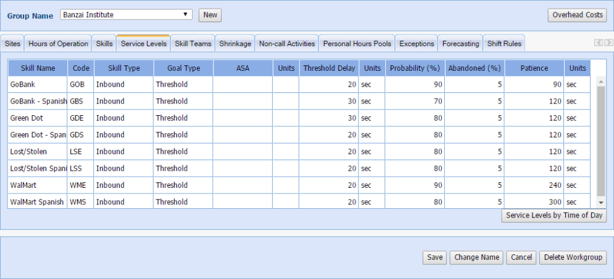
Task: Go to the Forecasting tab
Action: pyautogui.click(x=460, y=44)
